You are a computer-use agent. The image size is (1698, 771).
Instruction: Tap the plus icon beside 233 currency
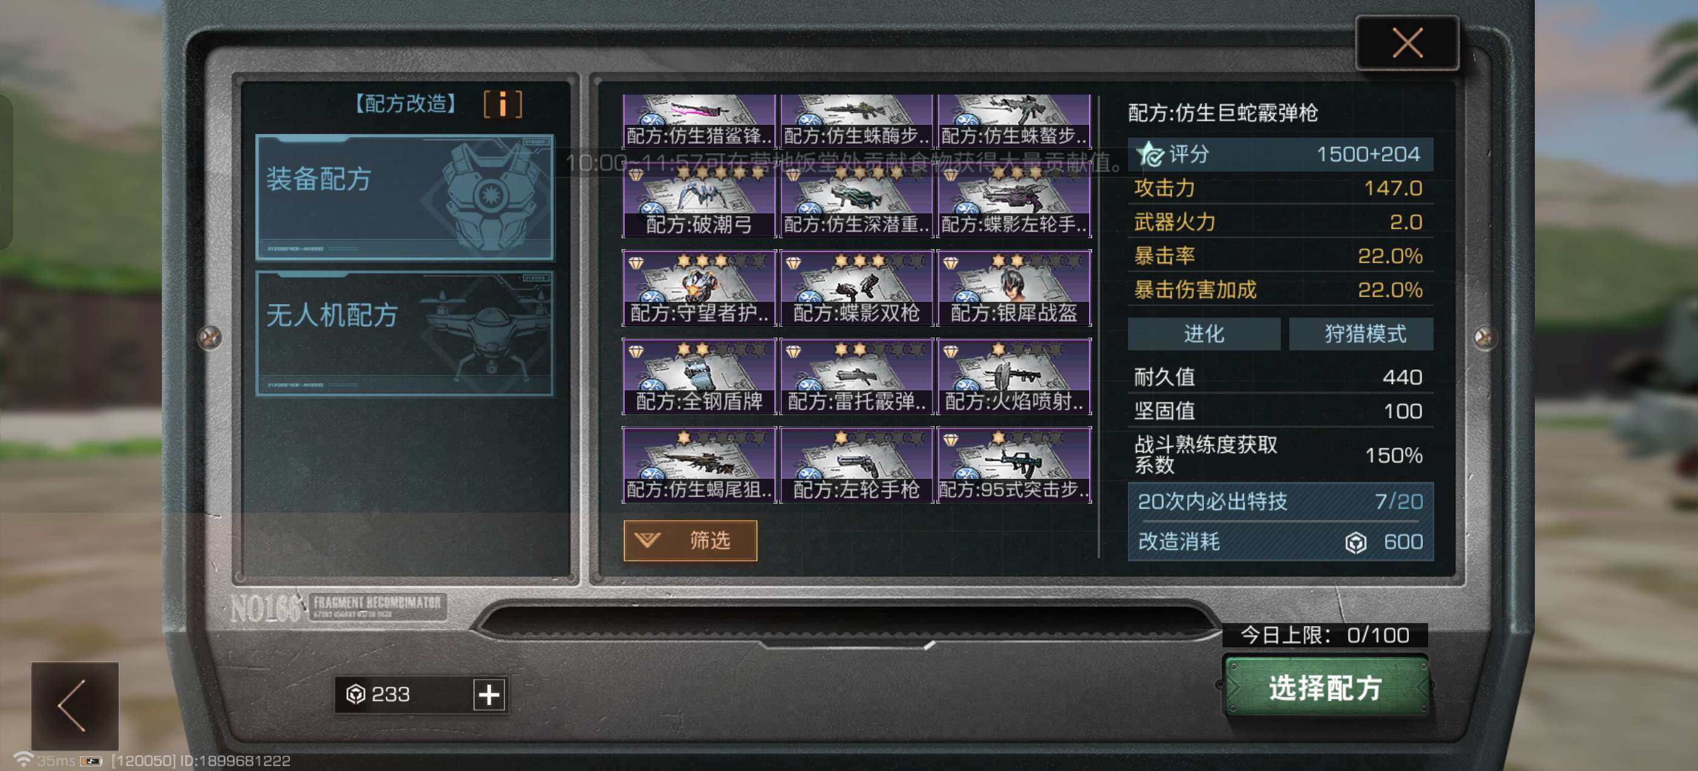point(489,694)
